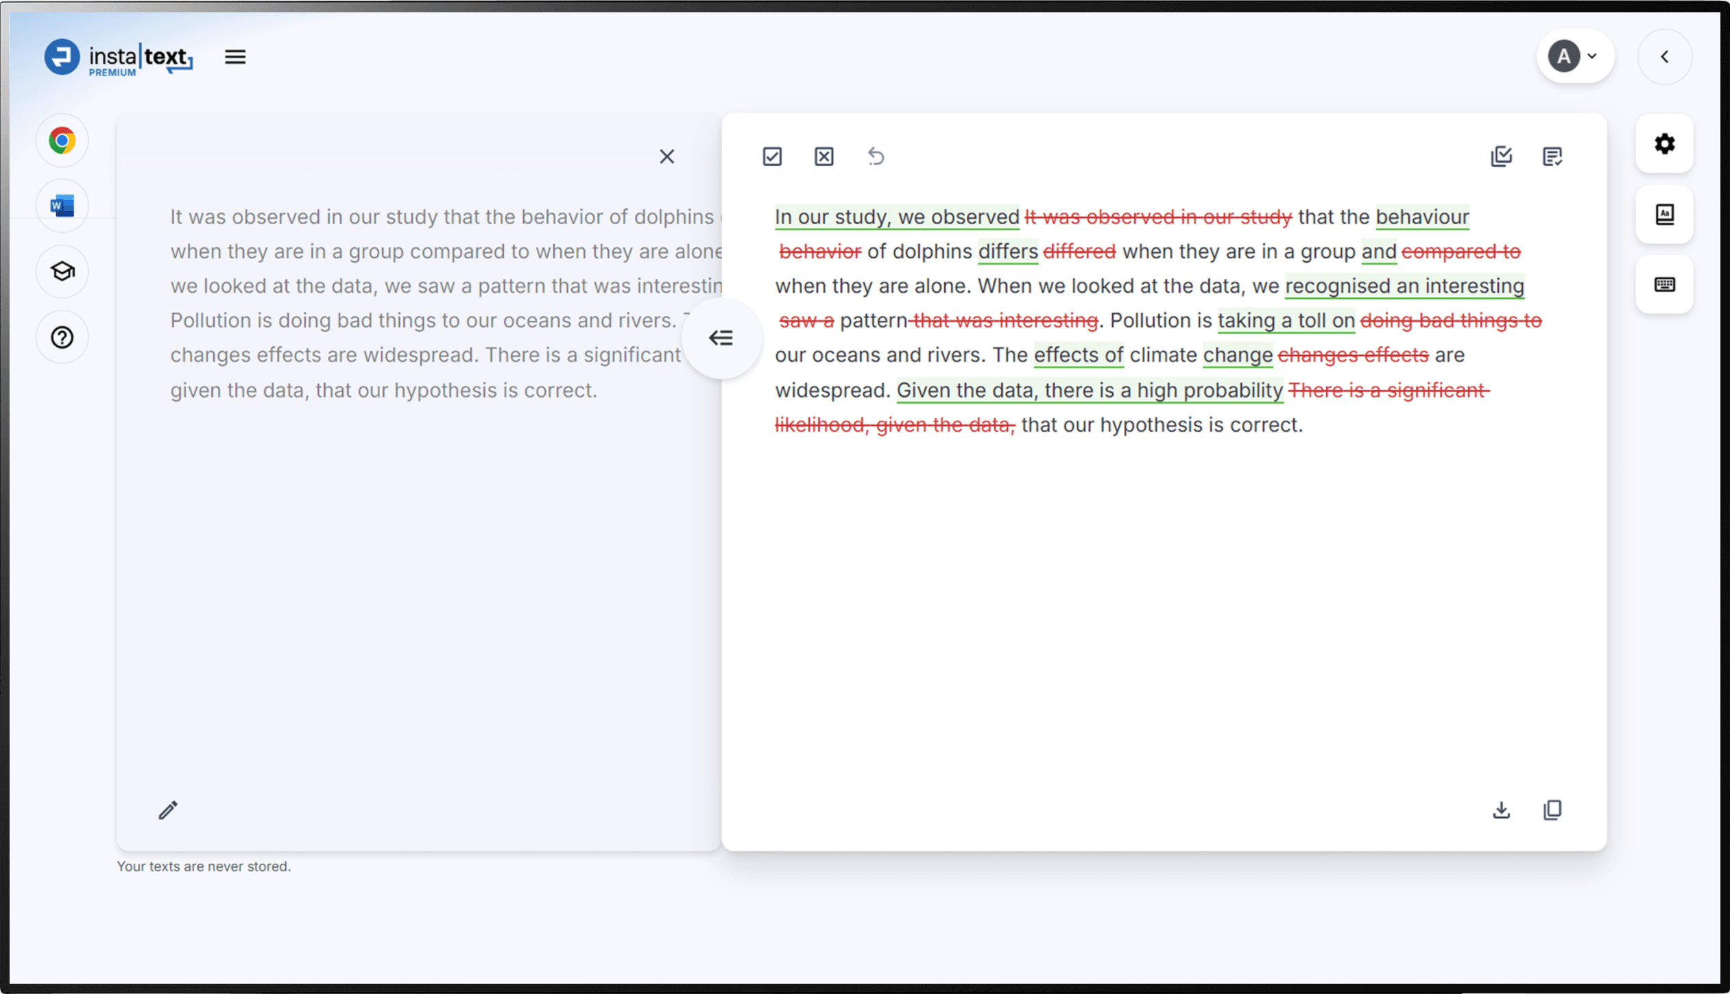Image resolution: width=1730 pixels, height=994 pixels.
Task: Collapse the right panel with chevron
Action: 1664,57
